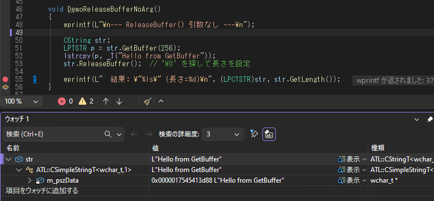Open the 100 % zoom level dropdown

point(22,101)
